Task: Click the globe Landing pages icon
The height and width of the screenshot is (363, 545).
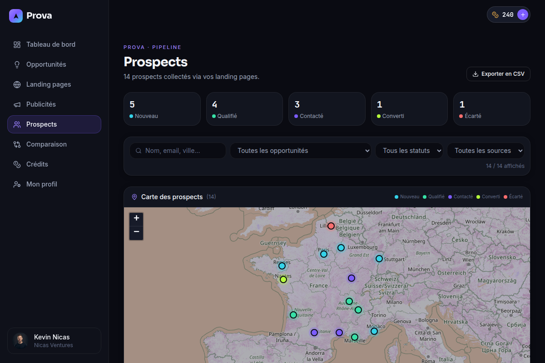Action: pos(17,84)
